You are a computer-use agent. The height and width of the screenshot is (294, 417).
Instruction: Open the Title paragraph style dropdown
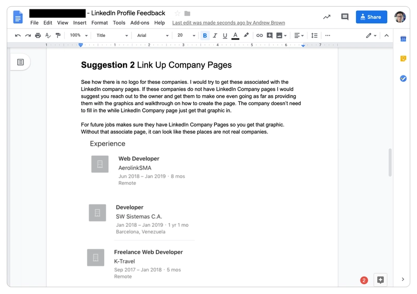(x=112, y=35)
